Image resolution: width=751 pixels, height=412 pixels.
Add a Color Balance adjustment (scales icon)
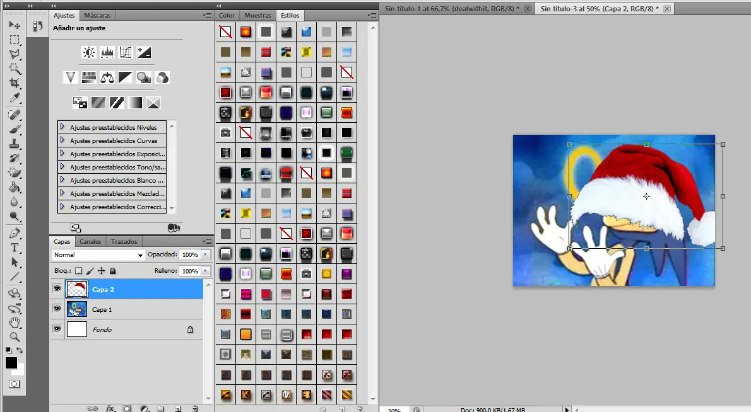coord(107,77)
